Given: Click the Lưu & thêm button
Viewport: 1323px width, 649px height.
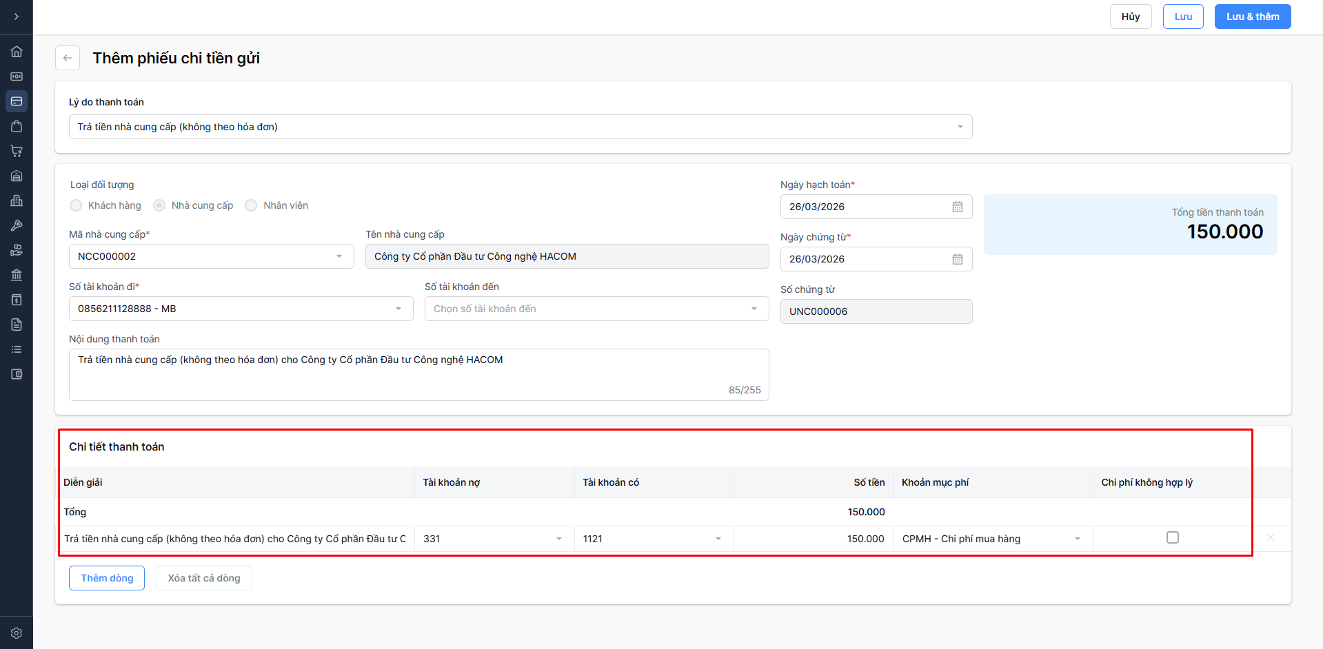Looking at the screenshot, I should 1252,17.
